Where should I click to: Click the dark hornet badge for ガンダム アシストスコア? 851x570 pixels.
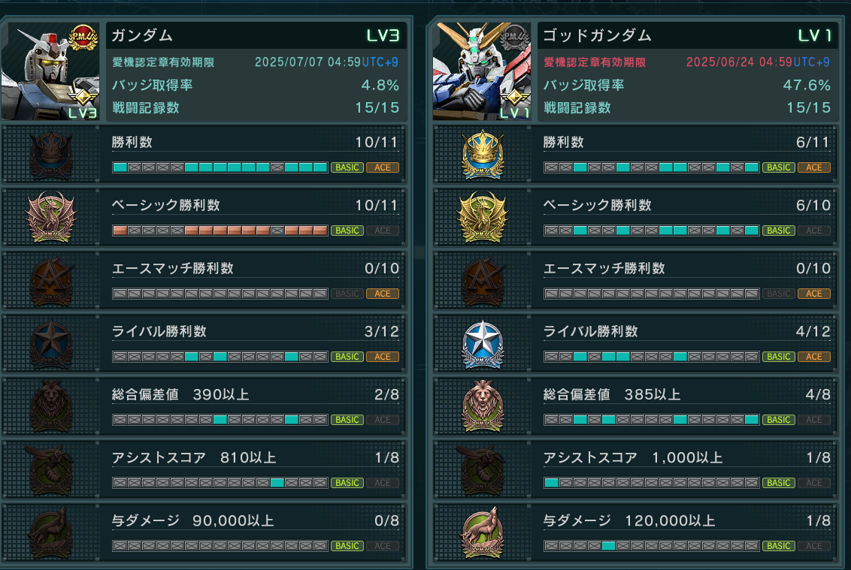[x=51, y=470]
